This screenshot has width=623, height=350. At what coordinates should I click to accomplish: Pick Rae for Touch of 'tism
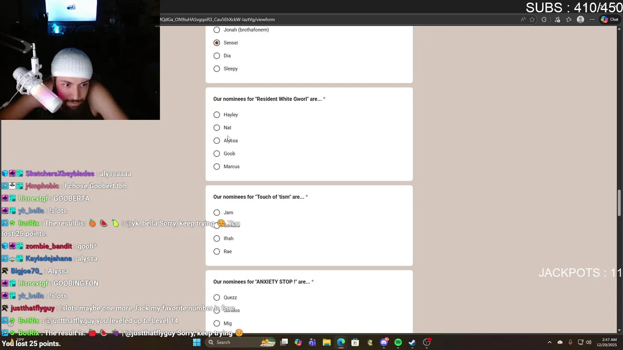click(217, 251)
